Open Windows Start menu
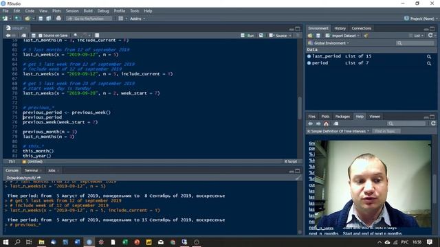This screenshot has height=247, width=440. (x=5, y=242)
